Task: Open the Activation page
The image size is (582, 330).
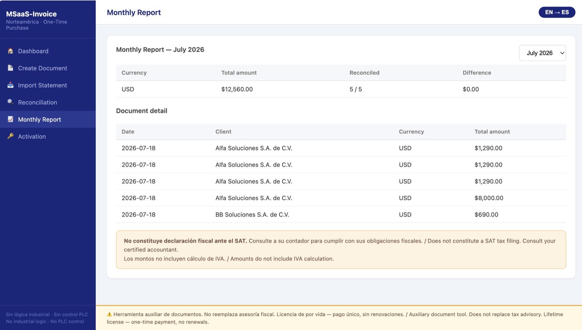Action: click(48, 136)
